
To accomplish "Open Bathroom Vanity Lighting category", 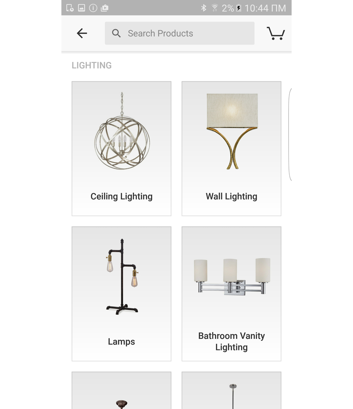I will pos(231,294).
